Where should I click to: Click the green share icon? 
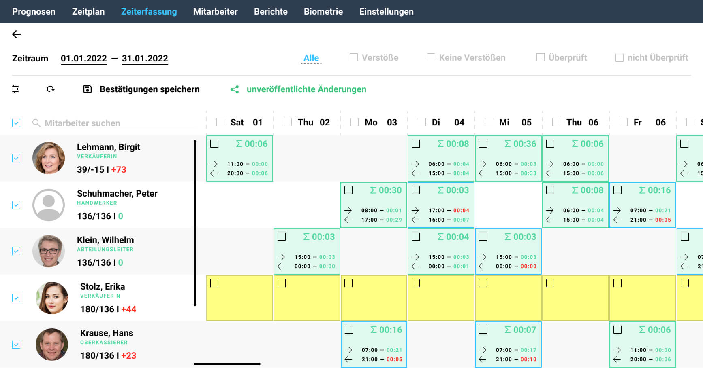pyautogui.click(x=235, y=89)
